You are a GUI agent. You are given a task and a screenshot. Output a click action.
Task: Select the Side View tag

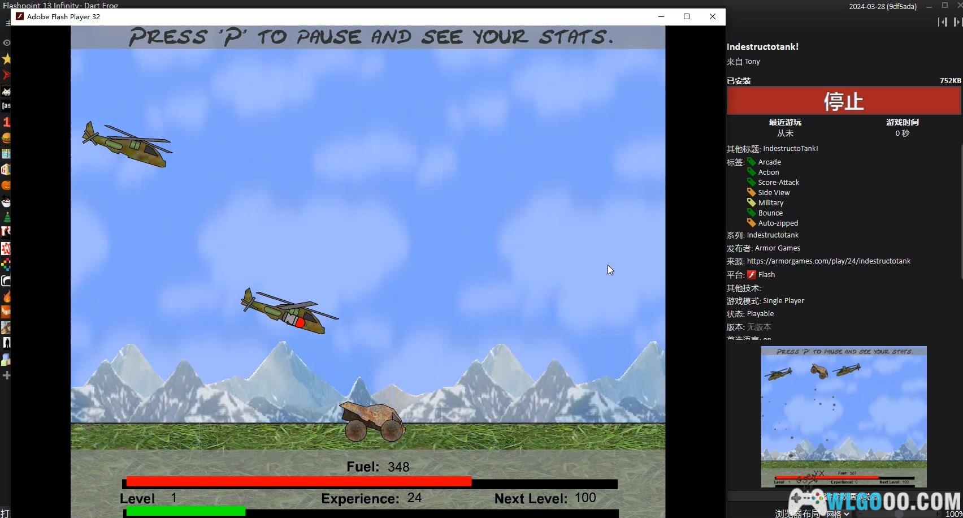coord(774,193)
